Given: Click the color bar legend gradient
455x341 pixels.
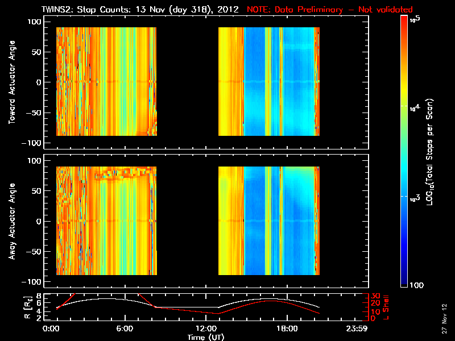Looking at the screenshot, I should 404,151.
